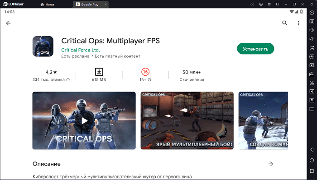Collapse the LDPlayer side toolbar
This screenshot has height=180, width=317.
pyautogui.click(x=312, y=4)
